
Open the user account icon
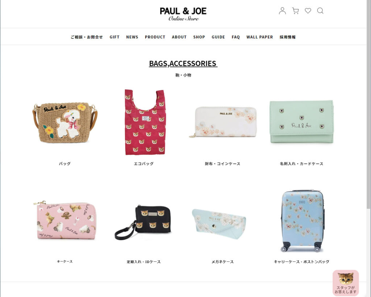(282, 11)
